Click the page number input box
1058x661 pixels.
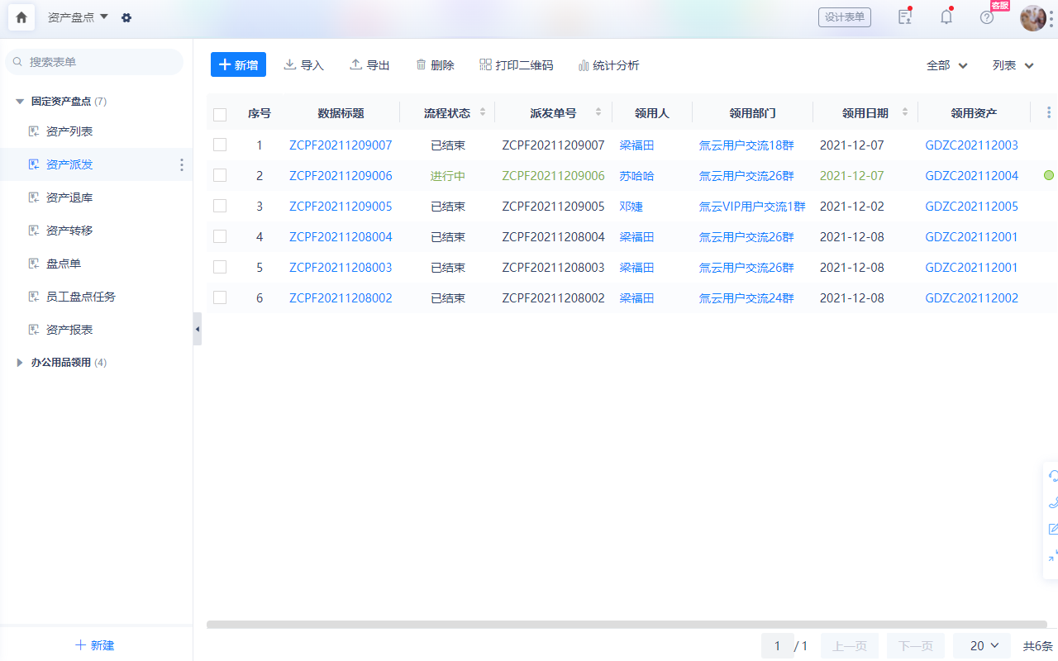pos(777,646)
